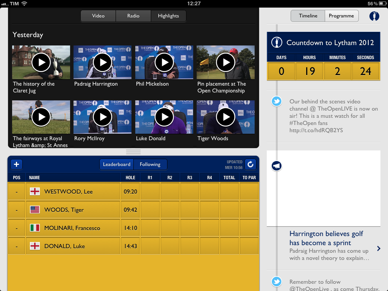Refresh the leaderboard with the reload icon

250,164
